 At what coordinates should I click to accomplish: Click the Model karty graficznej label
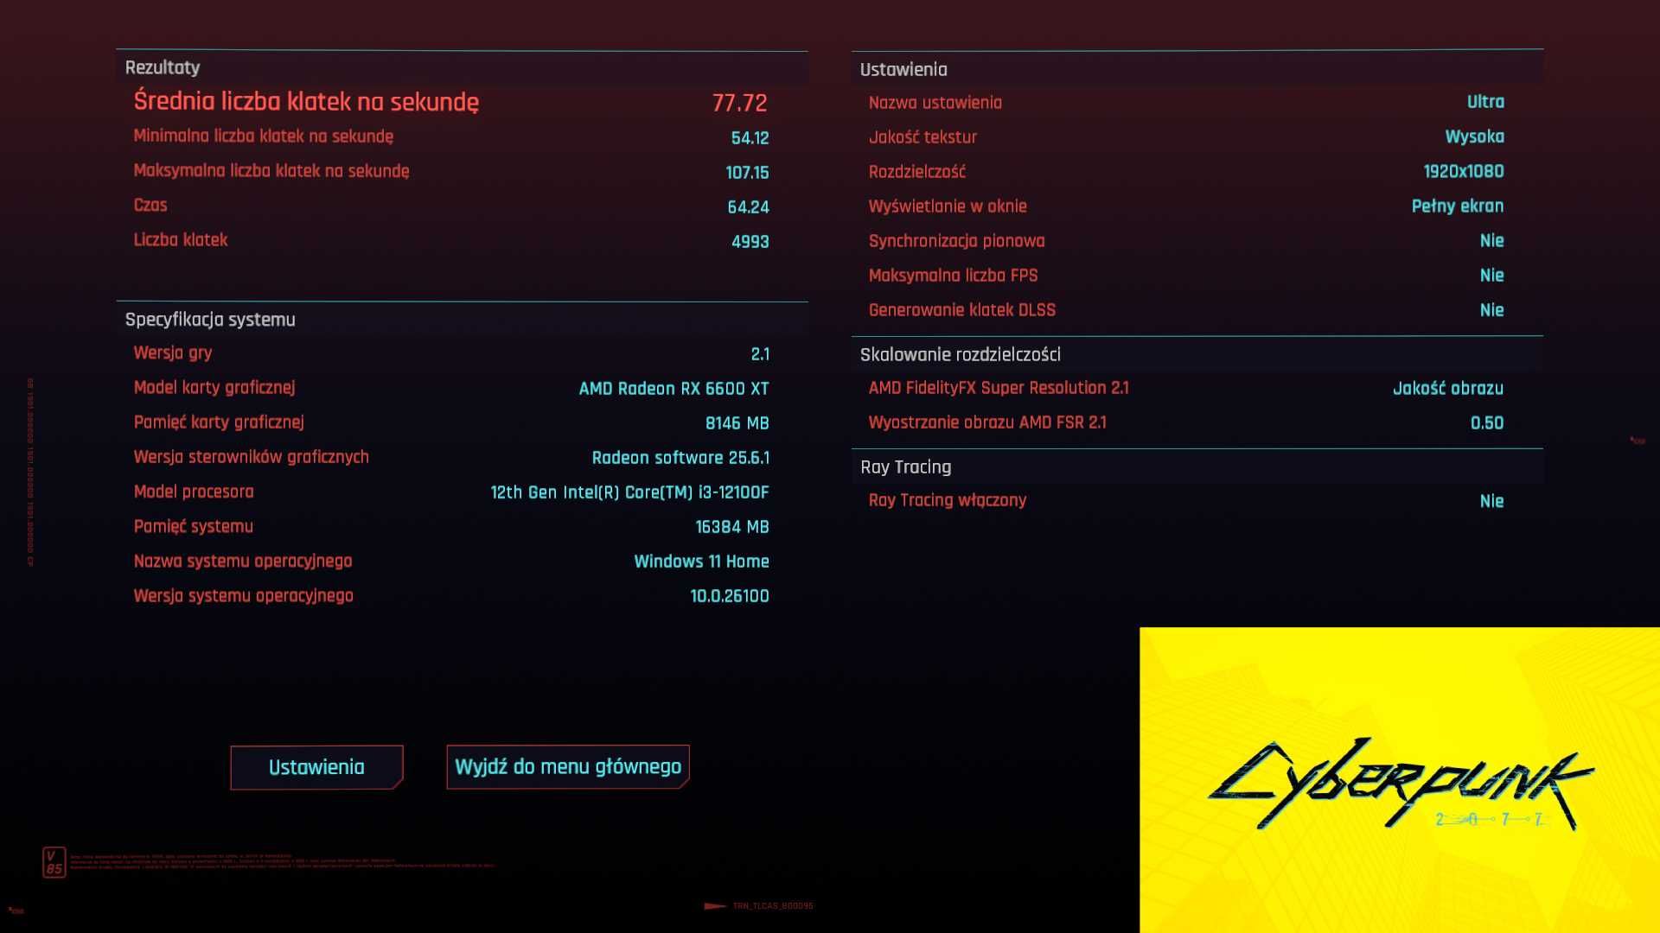pyautogui.click(x=214, y=388)
